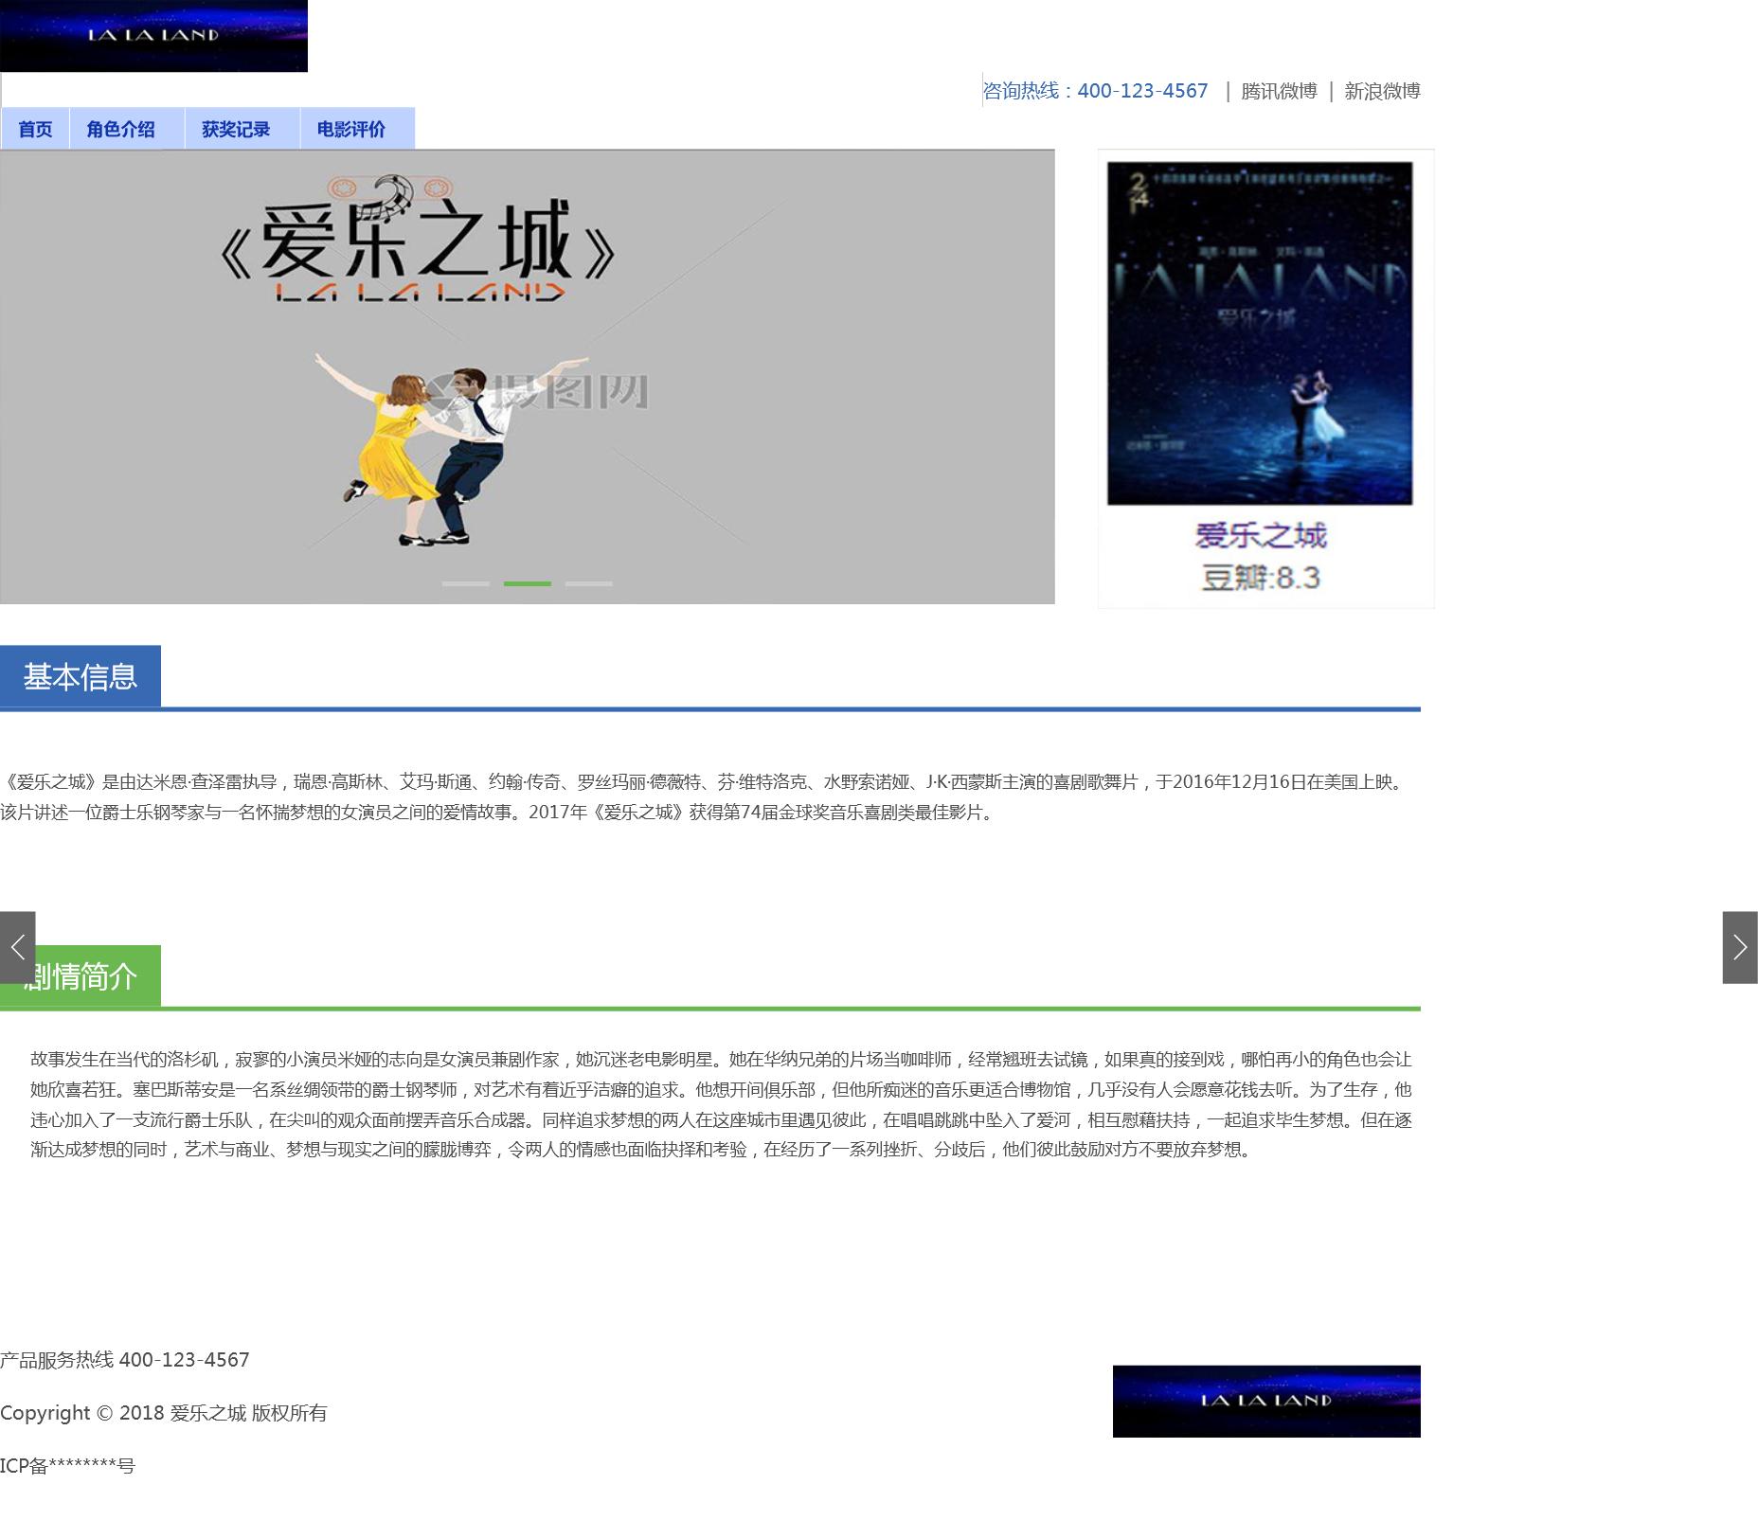Open the blue La La Land movie poster

(1260, 333)
